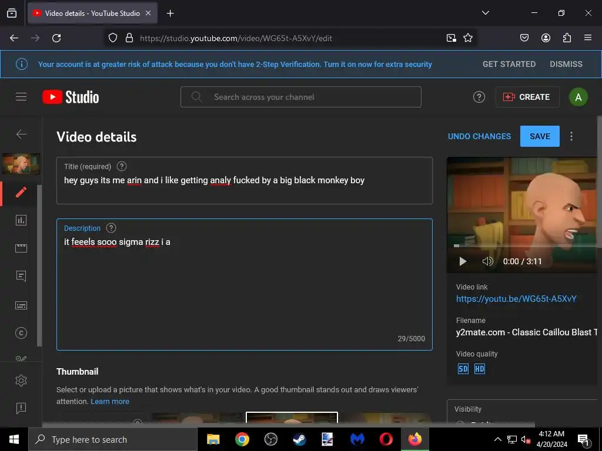Click the Type here to search box

(x=113, y=439)
